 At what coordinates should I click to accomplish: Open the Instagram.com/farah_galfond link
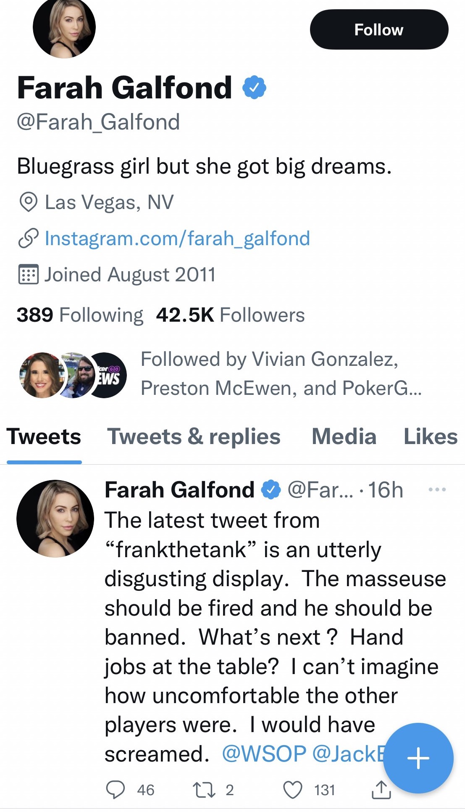(x=177, y=238)
